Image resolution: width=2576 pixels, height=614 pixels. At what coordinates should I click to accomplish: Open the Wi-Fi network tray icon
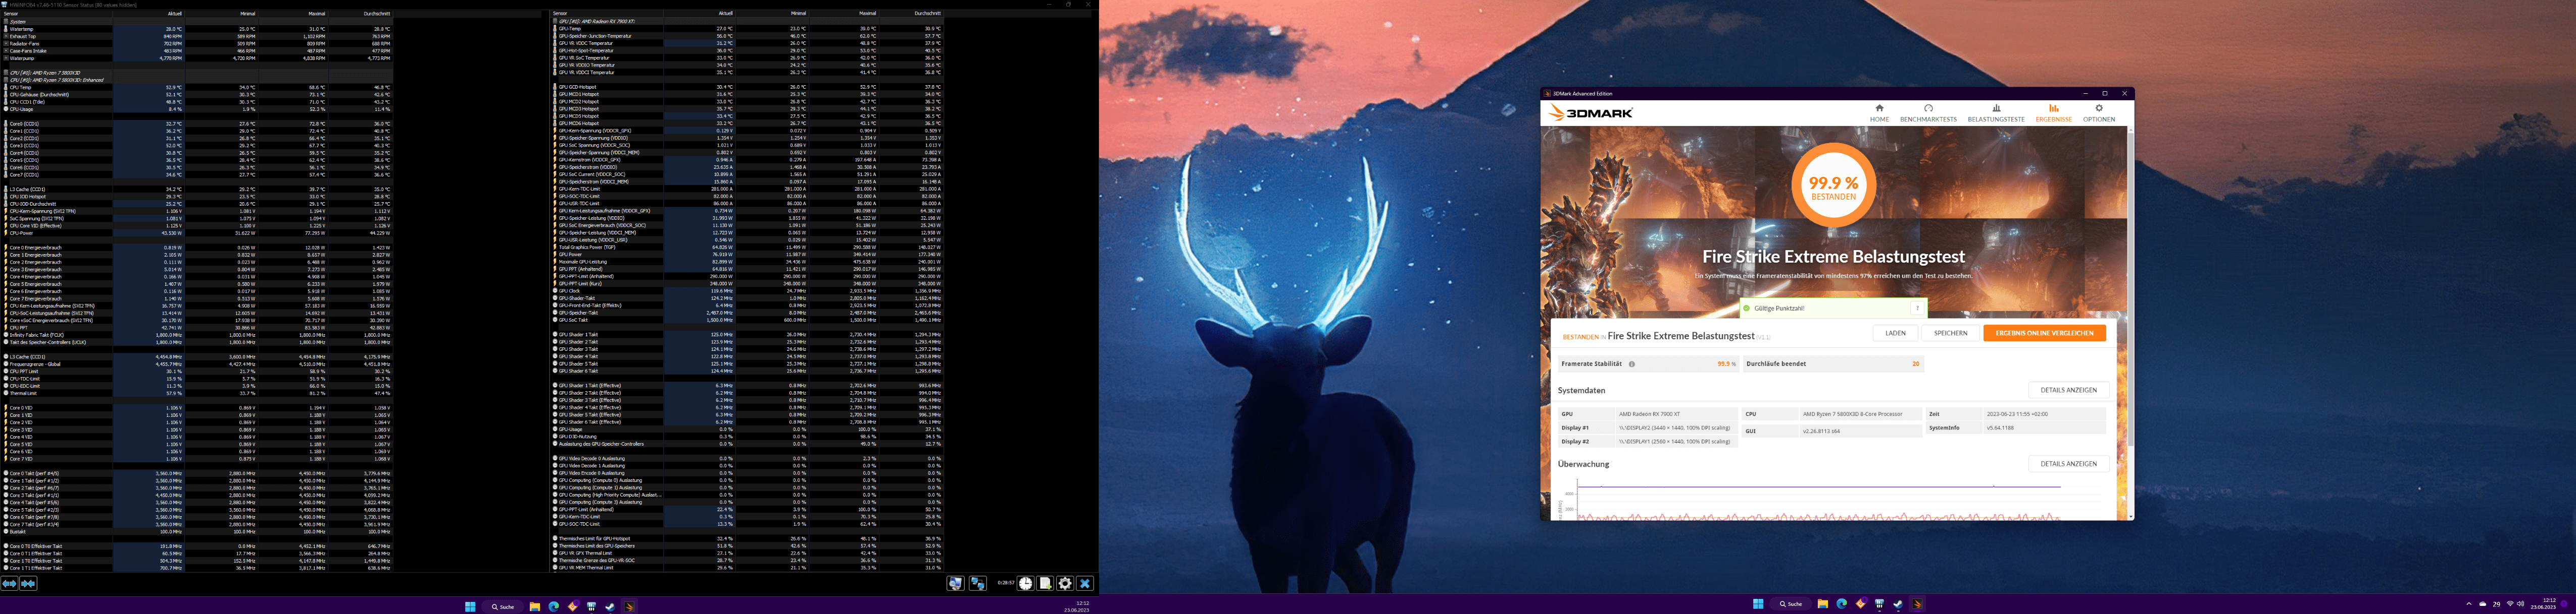coord(2510,604)
